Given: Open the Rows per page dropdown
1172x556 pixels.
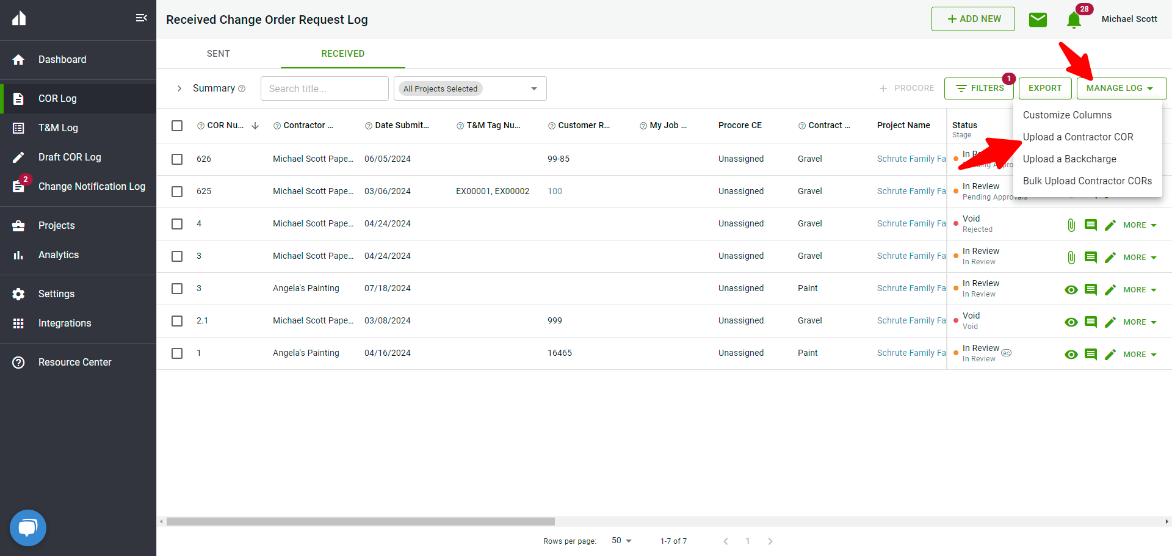Looking at the screenshot, I should tap(620, 541).
